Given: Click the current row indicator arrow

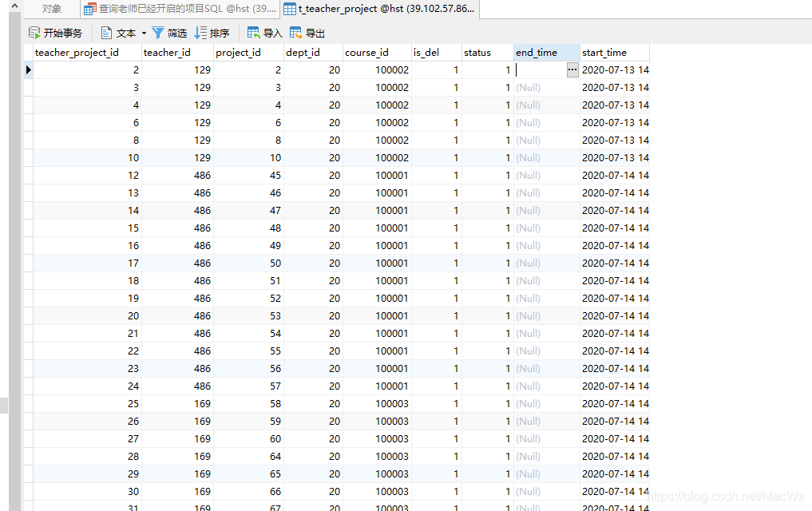Looking at the screenshot, I should tap(29, 70).
